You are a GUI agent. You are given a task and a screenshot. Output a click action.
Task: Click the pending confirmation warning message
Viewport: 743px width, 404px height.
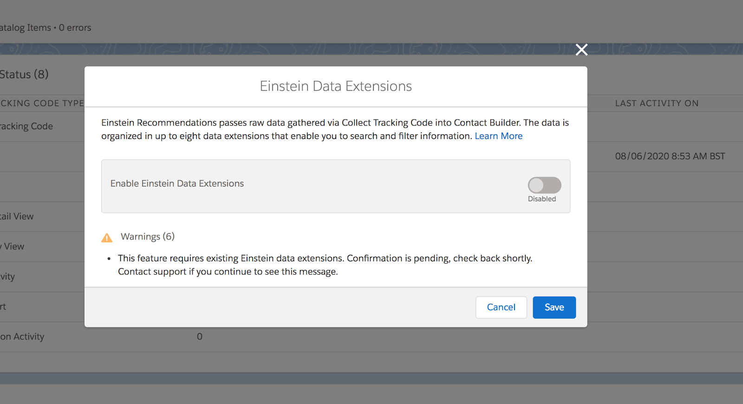point(325,265)
